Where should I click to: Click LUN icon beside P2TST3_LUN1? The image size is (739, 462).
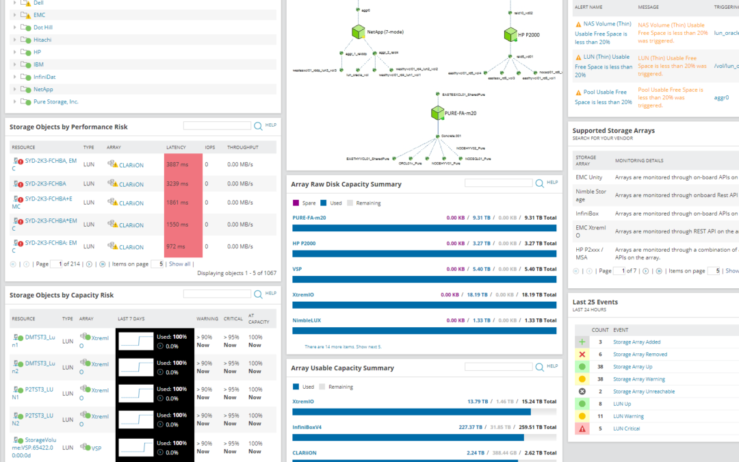[18, 390]
